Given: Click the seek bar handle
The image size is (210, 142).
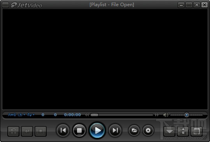Looking at the screenshot, I should tap(94, 115).
